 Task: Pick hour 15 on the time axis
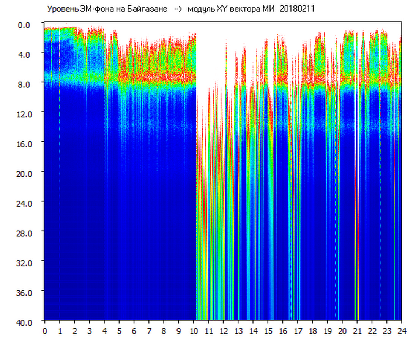(x=268, y=331)
